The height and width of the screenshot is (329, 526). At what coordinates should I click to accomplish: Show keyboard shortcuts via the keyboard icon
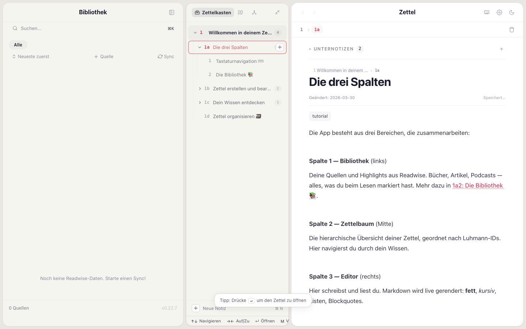coord(487,12)
